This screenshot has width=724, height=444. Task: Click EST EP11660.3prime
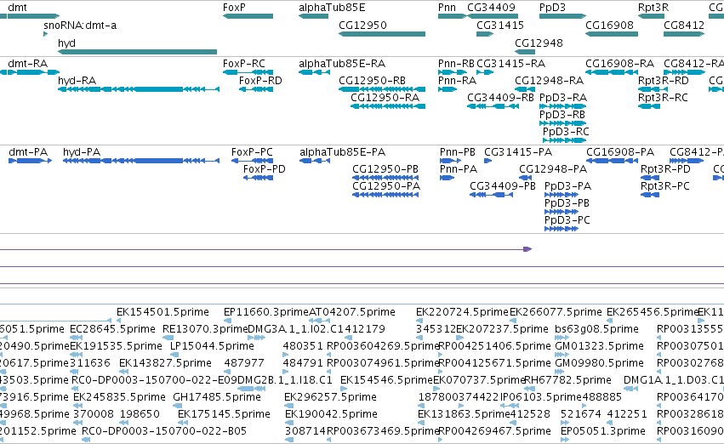(x=266, y=312)
